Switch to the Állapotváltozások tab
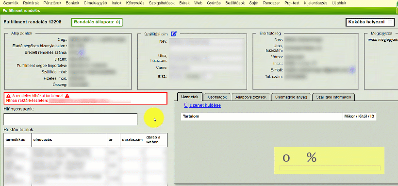398x186 pixels. pyautogui.click(x=250, y=97)
